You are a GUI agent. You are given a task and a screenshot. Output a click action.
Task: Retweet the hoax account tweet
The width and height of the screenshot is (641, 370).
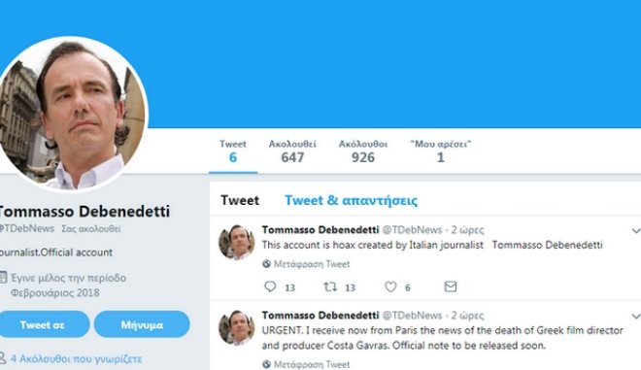(330, 286)
